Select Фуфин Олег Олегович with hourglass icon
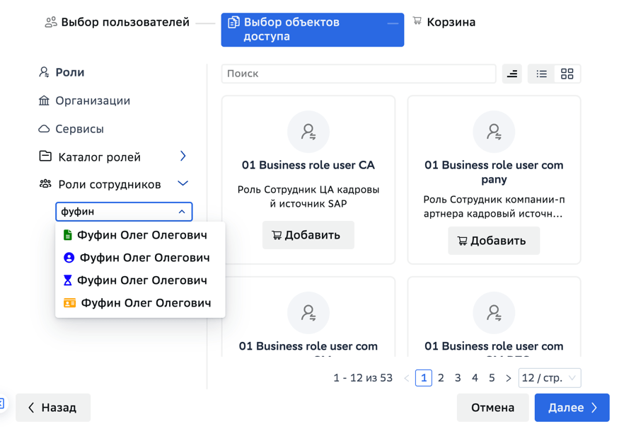 [x=140, y=280]
